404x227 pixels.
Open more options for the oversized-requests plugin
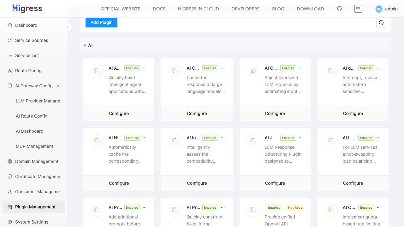301,68
